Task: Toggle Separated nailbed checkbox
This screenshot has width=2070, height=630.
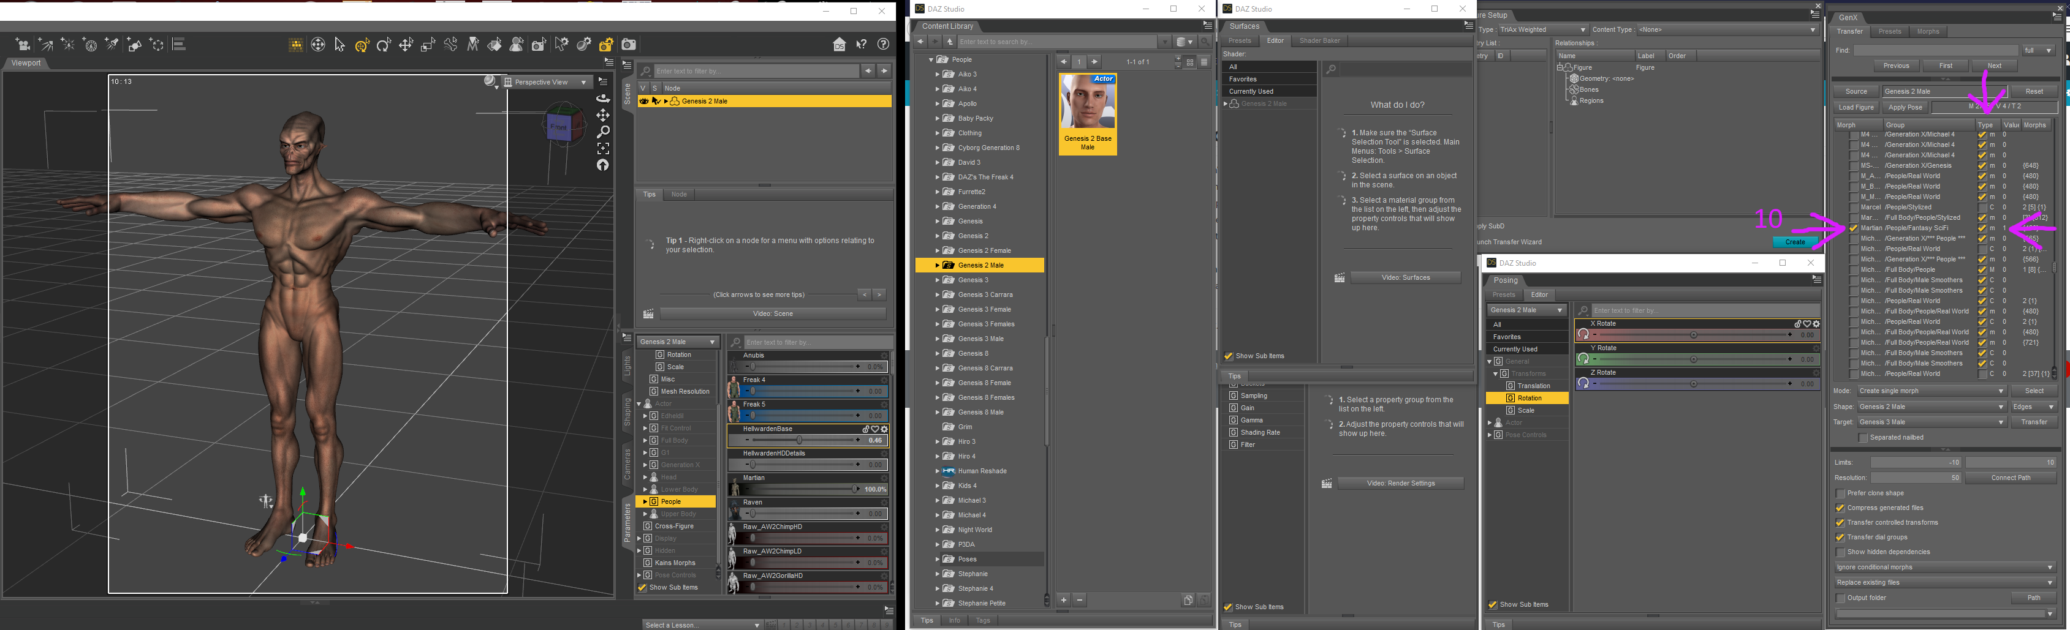Action: coord(1863,437)
